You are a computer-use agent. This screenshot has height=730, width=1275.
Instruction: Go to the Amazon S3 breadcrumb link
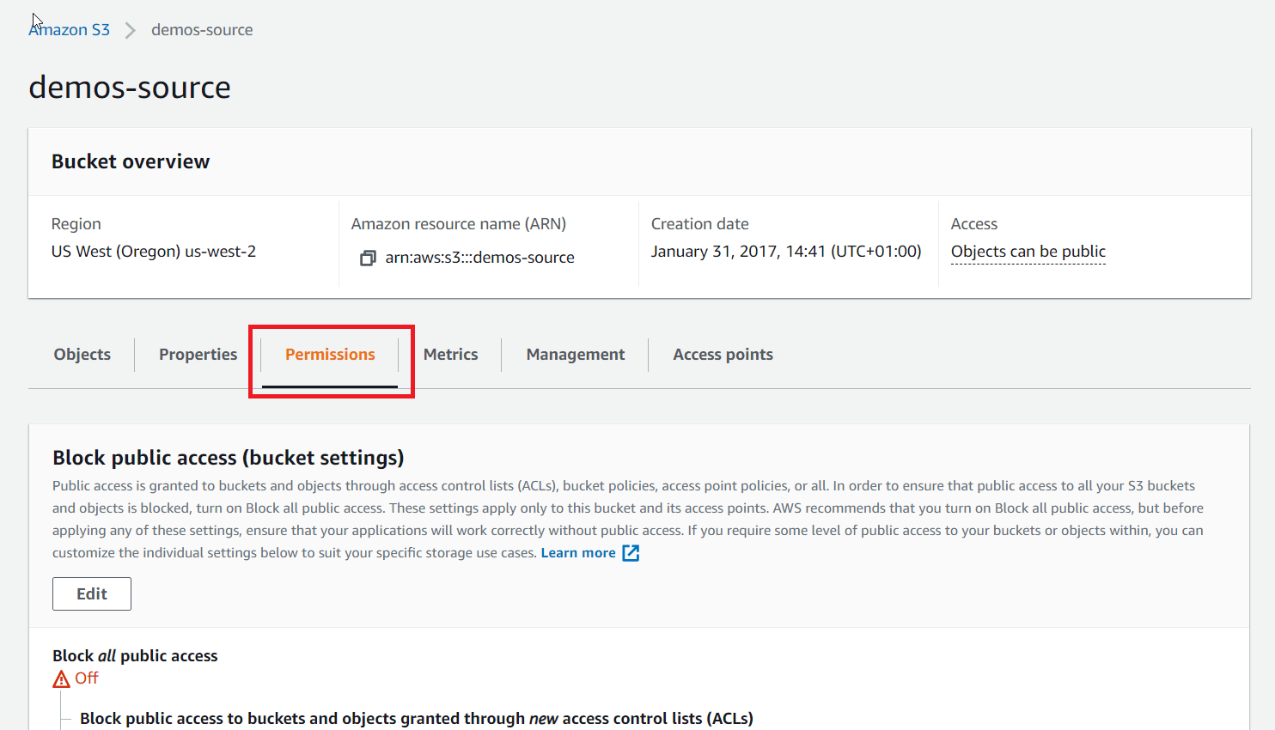click(70, 30)
